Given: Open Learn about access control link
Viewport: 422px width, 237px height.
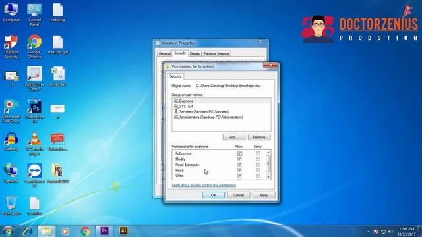Looking at the screenshot, I should click(204, 186).
